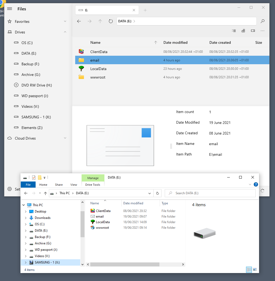
Task: Open a new tab with the plus button
Action: click(x=145, y=10)
